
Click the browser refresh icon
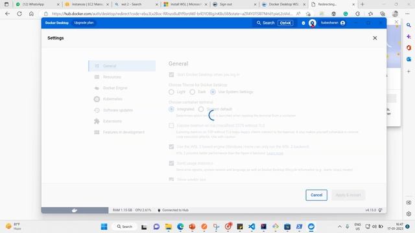(19, 14)
